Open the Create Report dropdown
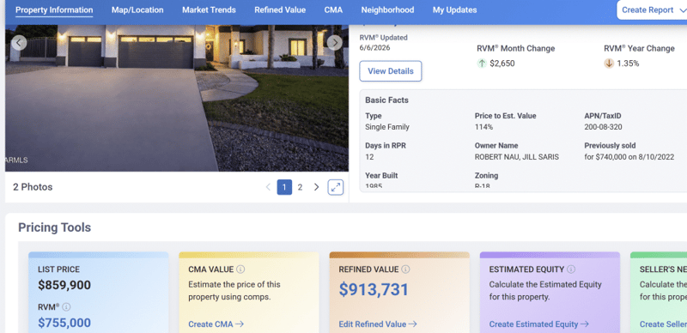This screenshot has height=333, width=687. pos(653,9)
